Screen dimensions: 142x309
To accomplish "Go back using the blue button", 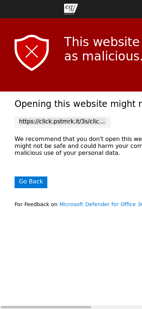I will [31, 182].
